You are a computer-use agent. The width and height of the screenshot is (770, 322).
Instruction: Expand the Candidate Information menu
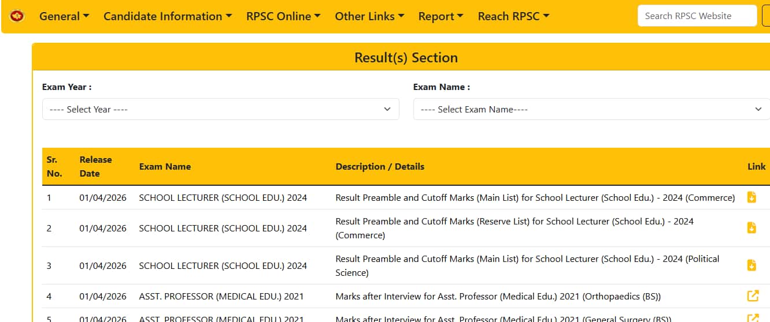(168, 16)
